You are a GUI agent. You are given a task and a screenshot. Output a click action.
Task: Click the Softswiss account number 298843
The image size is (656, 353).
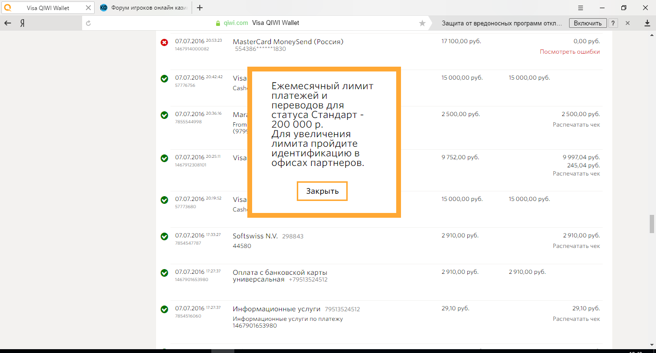pos(293,236)
